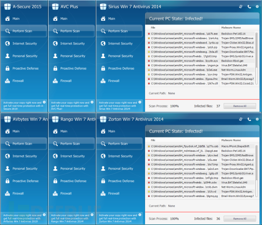The height and width of the screenshot is (225, 262).
Task: Click Proactive Defense lock icon in A-Secure 2015
Action: 7,68
